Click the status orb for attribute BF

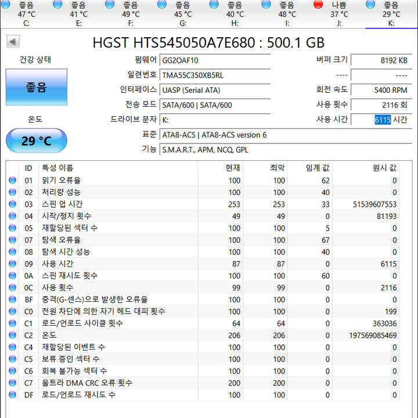(x=13, y=300)
